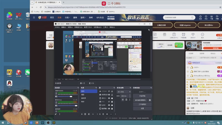Open 设置 button in OBS controls panel

[x=142, y=108]
